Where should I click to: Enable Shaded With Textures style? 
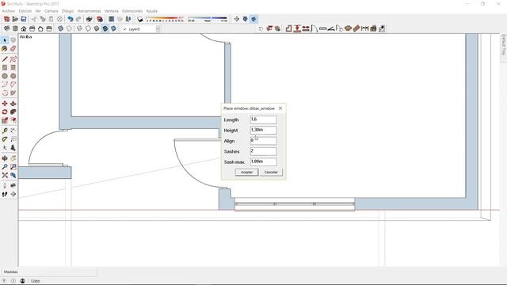(x=105, y=28)
